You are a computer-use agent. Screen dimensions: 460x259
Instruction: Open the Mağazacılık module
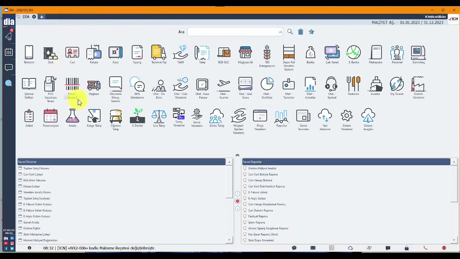click(x=245, y=55)
